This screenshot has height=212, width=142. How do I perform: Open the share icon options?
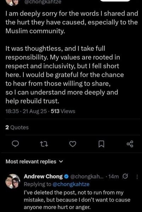coord(130,144)
